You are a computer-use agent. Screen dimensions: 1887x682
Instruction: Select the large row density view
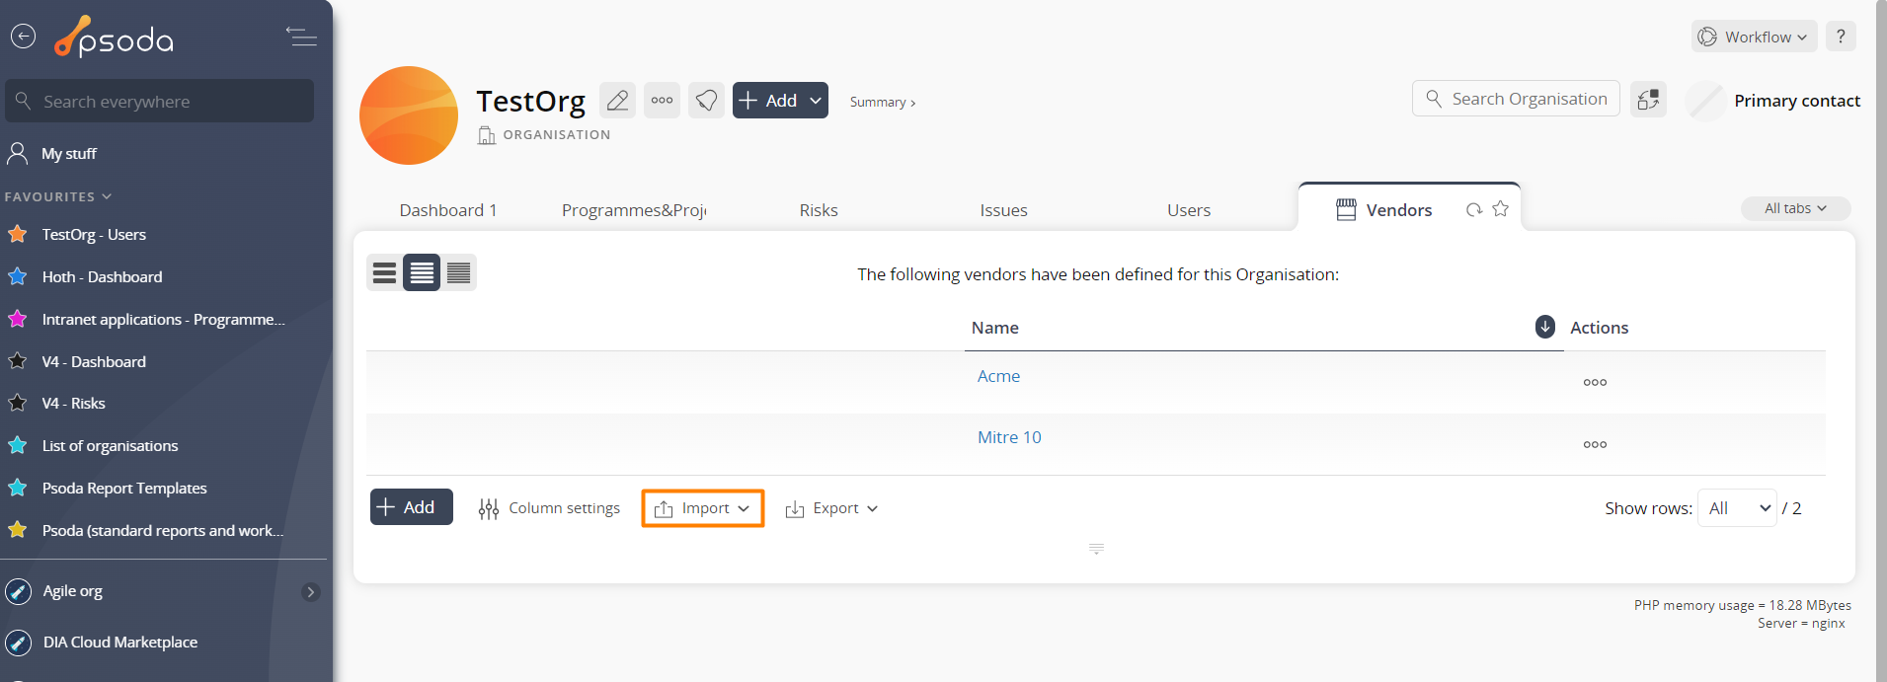(x=385, y=272)
